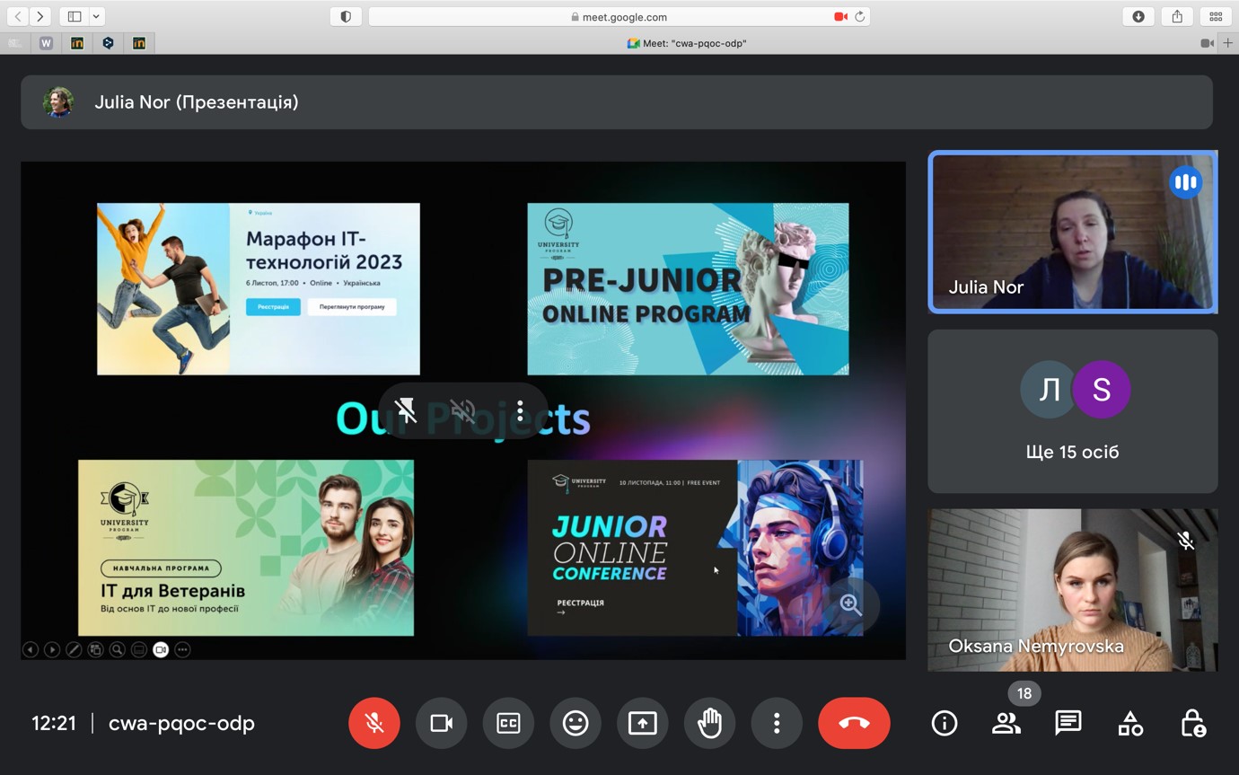Switch to the pinned blue hexagon tab
1239x775 pixels.
pyautogui.click(x=108, y=43)
